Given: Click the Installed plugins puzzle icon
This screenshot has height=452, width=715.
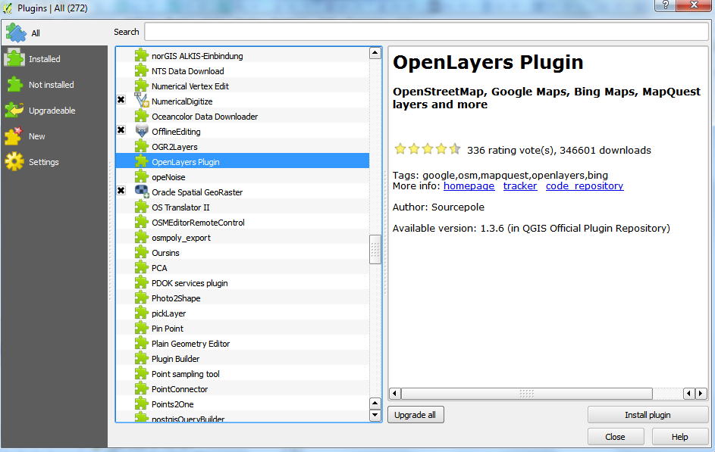Looking at the screenshot, I should click(14, 59).
